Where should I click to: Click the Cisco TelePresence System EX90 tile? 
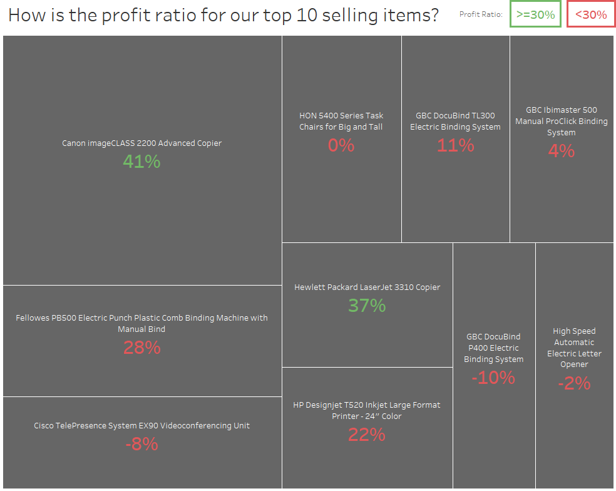click(142, 443)
